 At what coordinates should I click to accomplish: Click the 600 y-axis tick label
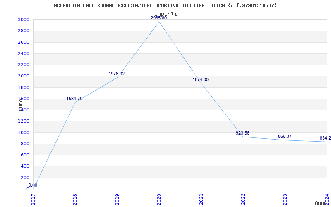25,155
